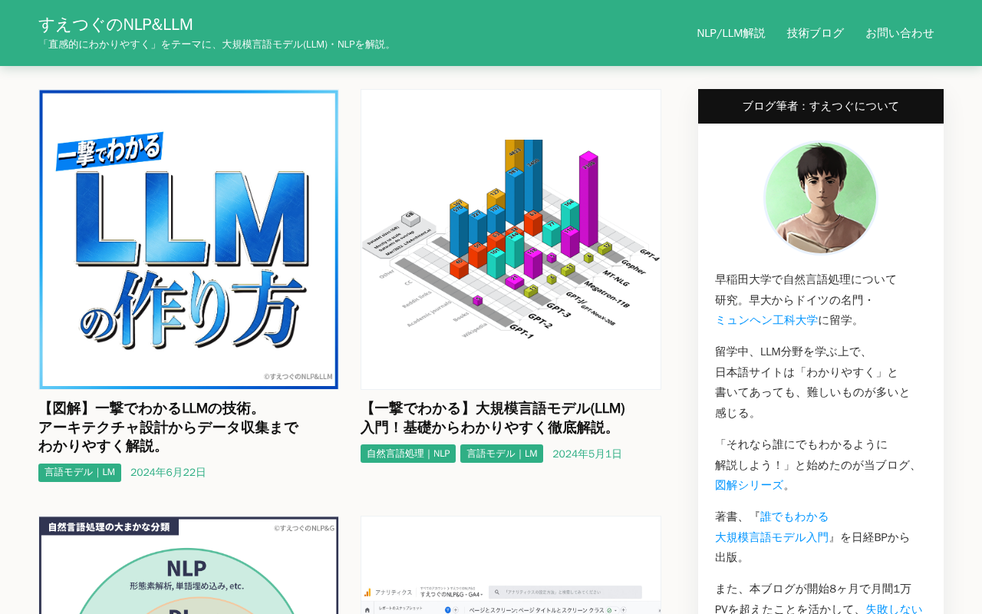This screenshot has width=982, height=614.
Task: Click the site tagline under the title
Action: [x=217, y=45]
